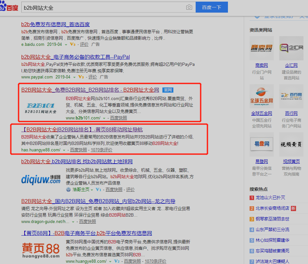Click the V3 badge on e.baidu.com result
This screenshot has width=308, height=264.
pyautogui.click(x=73, y=45)
